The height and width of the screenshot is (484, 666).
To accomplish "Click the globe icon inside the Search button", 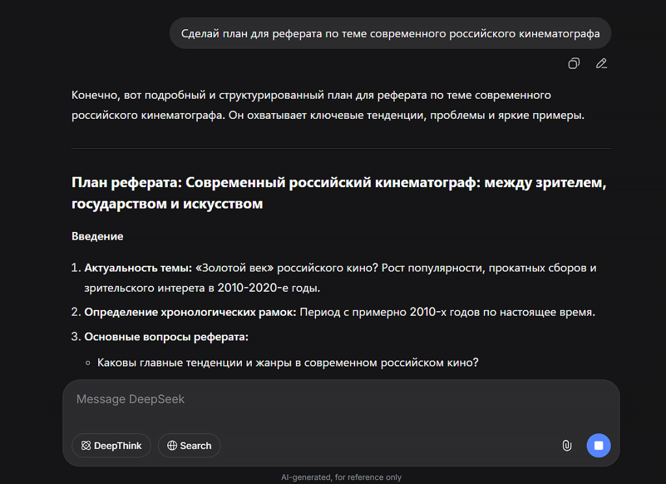I will 172,446.
